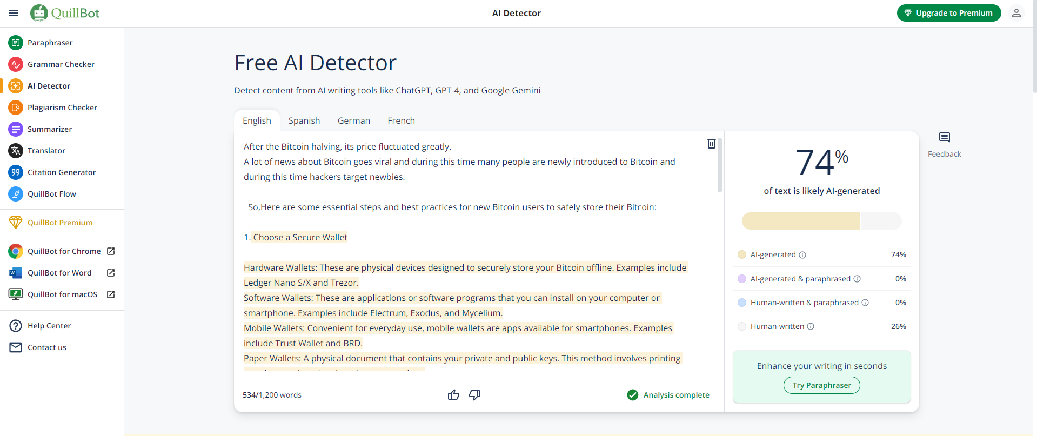Give thumbs up on the analysis
This screenshot has height=436, width=1037.
point(453,395)
